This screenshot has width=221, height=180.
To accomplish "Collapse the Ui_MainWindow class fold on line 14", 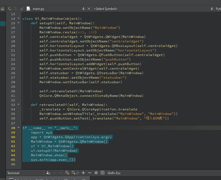I will click(18, 18).
